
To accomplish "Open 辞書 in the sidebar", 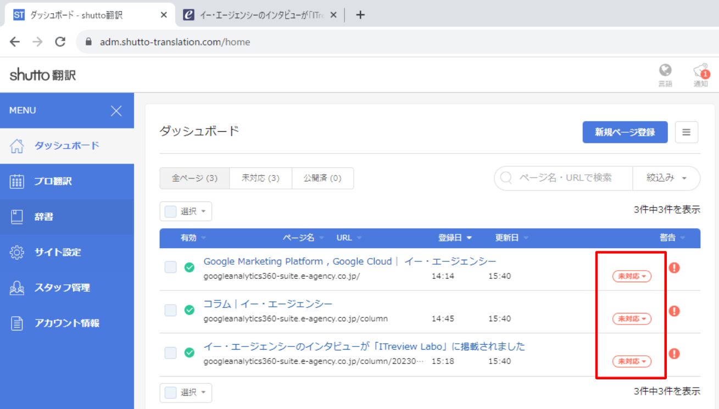I will [x=67, y=217].
